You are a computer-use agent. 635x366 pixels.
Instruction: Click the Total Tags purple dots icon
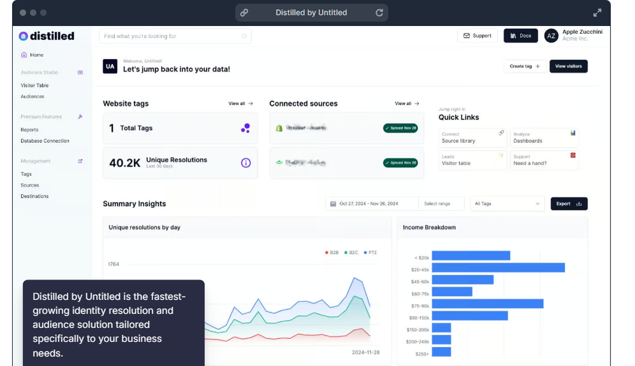245,128
